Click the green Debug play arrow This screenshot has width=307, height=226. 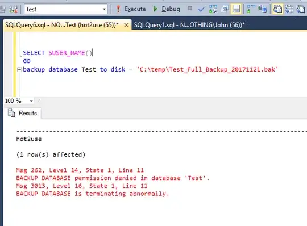click(155, 9)
